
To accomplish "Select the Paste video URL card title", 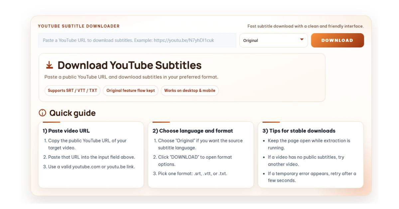I will coord(66,131).
